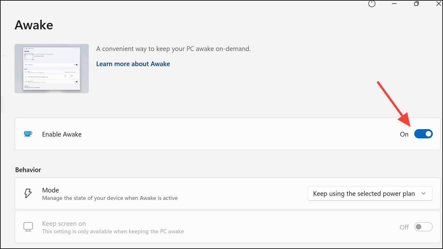Click the Behavior section heading
The image size is (443, 249).
tap(28, 170)
